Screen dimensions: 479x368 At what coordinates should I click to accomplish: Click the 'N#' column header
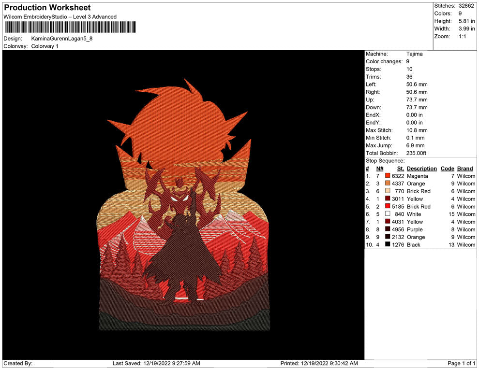pyautogui.click(x=380, y=168)
